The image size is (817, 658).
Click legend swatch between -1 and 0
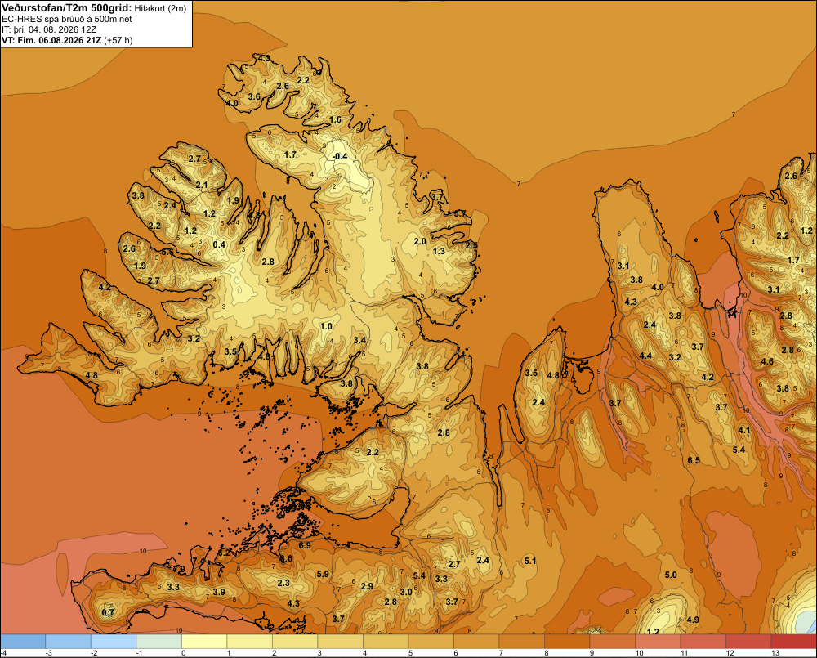click(159, 642)
